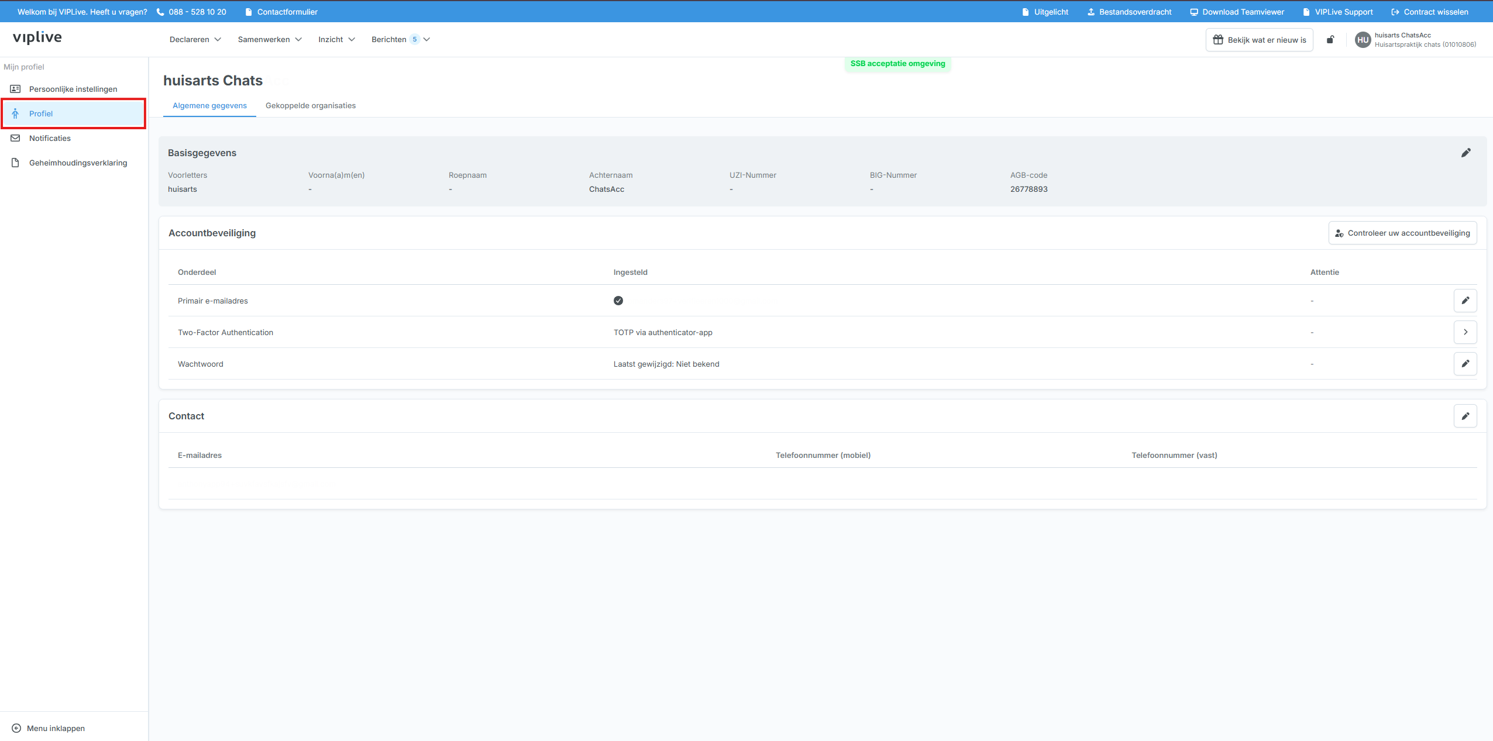Click the Telefoonnummer (mobiel) column header
The image size is (1493, 741).
point(823,455)
